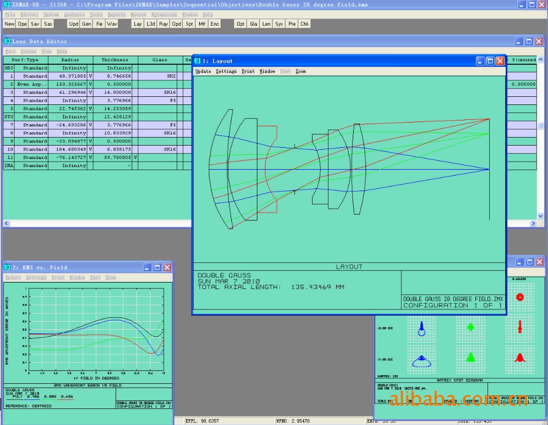The width and height of the screenshot is (548, 425).
Task: Open the Solves menu in Lens Data Editor
Action: (x=28, y=51)
